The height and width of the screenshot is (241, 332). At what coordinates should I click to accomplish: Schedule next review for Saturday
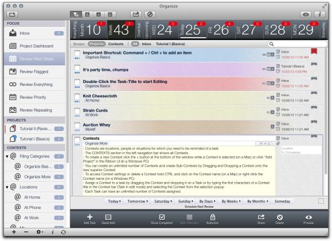163,201
